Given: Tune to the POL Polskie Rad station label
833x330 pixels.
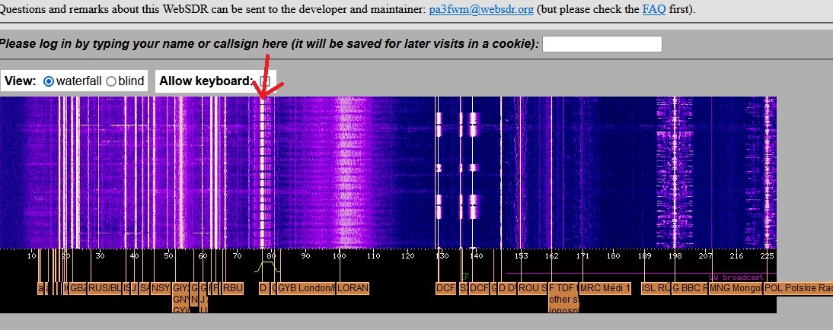Looking at the screenshot, I should 798,288.
